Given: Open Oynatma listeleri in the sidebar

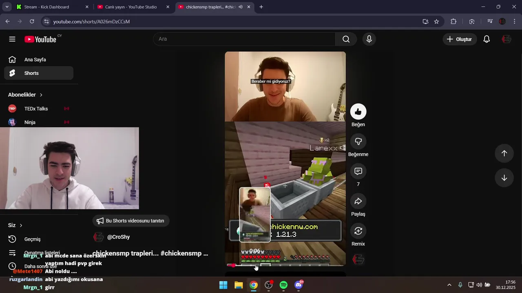Looking at the screenshot, I should pyautogui.click(x=39, y=253).
